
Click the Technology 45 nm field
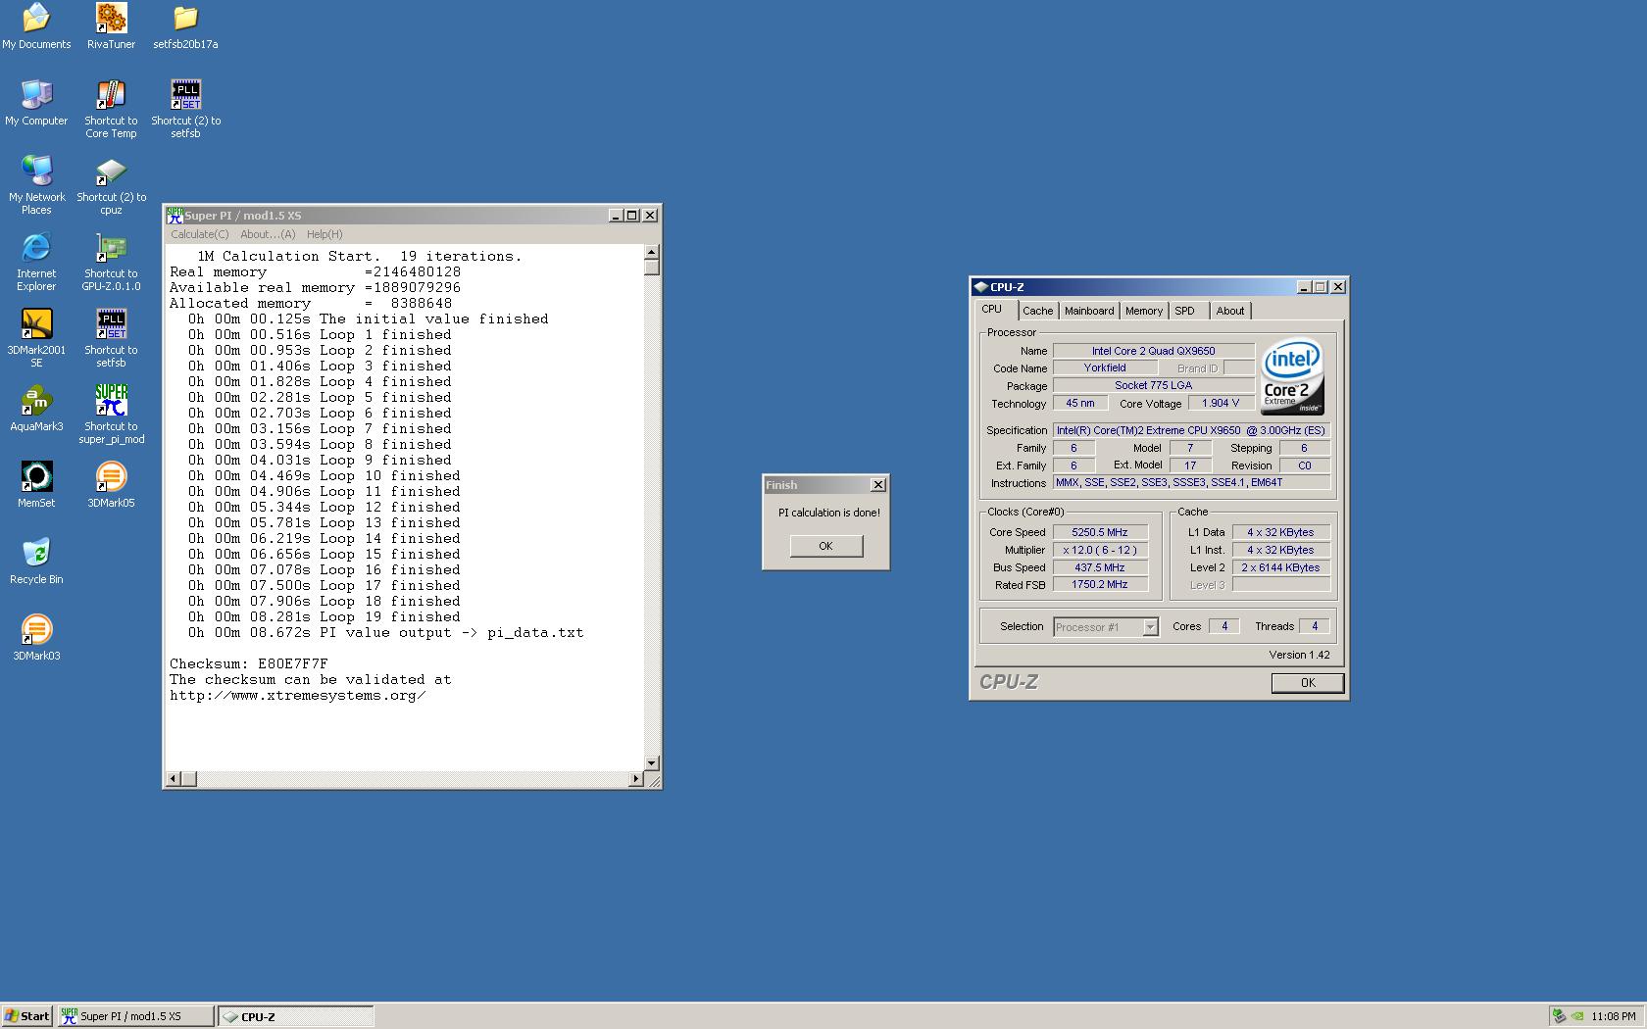1080,403
